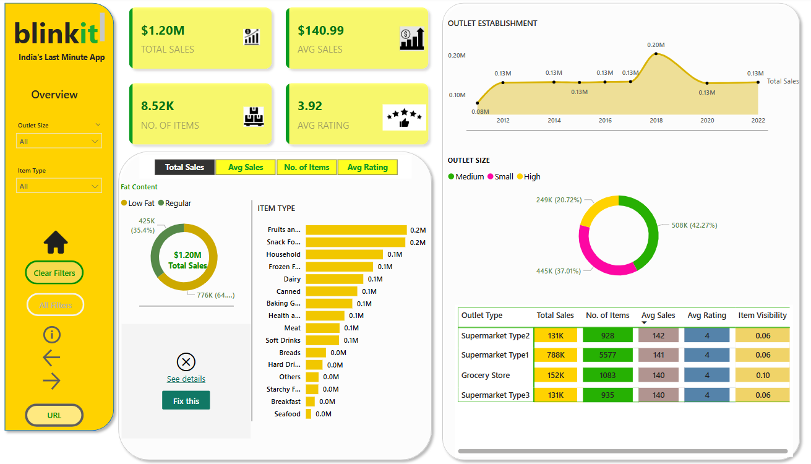The width and height of the screenshot is (811, 464).
Task: Click the error X circle icon
Action: point(186,362)
